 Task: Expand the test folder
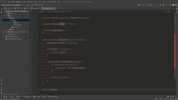coord(8,30)
